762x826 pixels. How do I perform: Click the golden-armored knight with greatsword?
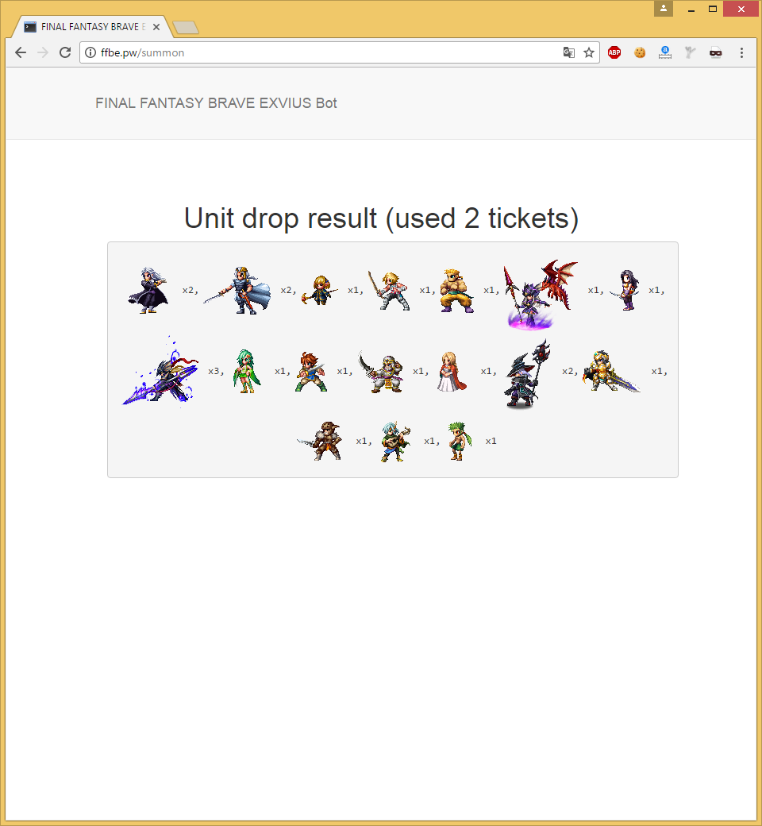611,372
